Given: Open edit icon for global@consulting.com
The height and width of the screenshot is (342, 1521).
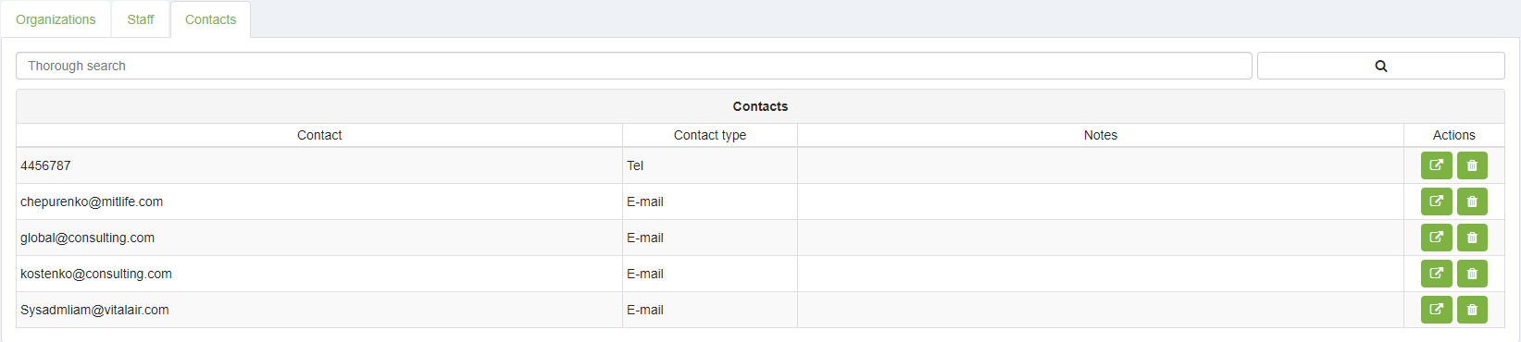Looking at the screenshot, I should pos(1436,238).
